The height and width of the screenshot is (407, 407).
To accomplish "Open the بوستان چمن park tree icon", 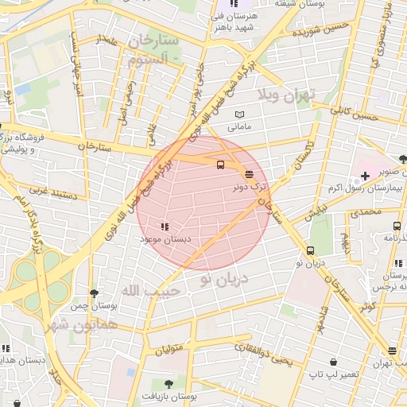I will [94, 293].
